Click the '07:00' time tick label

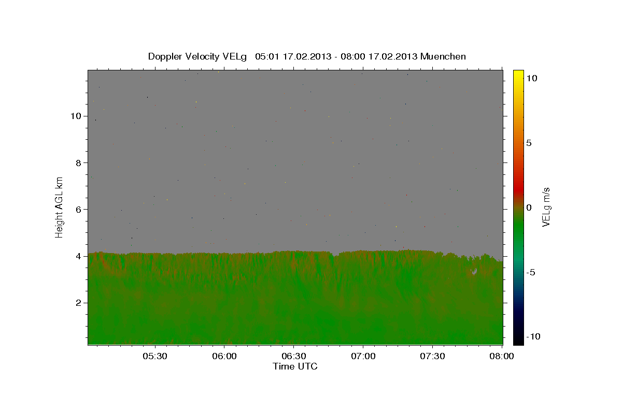tap(363, 357)
